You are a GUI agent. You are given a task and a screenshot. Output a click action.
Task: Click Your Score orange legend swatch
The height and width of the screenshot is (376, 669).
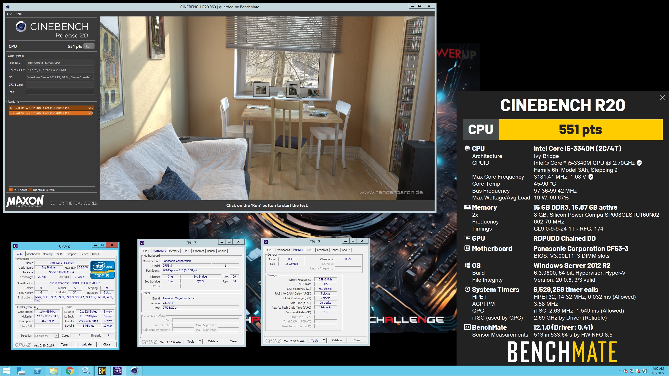pos(10,190)
